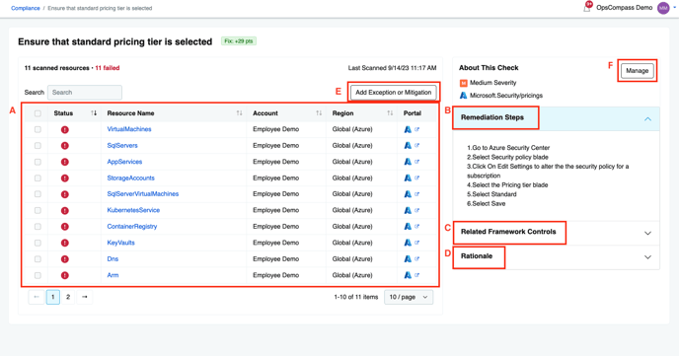
Task: Go to page 2 of results
Action: pos(68,297)
